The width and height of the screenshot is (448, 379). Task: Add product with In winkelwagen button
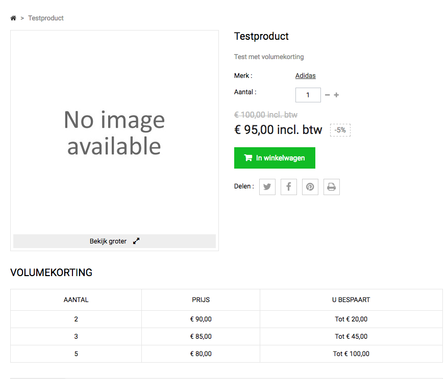point(275,158)
